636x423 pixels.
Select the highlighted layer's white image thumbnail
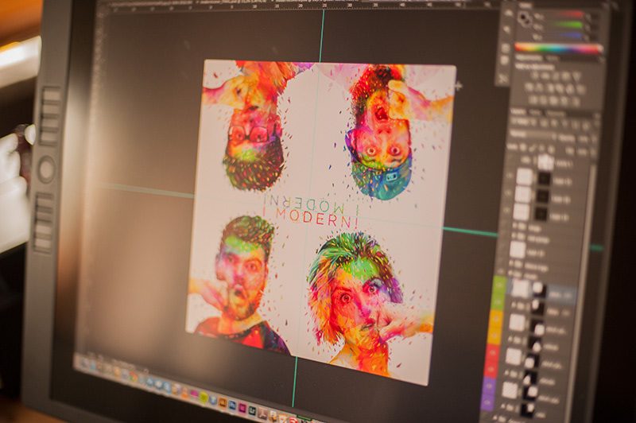click(520, 288)
